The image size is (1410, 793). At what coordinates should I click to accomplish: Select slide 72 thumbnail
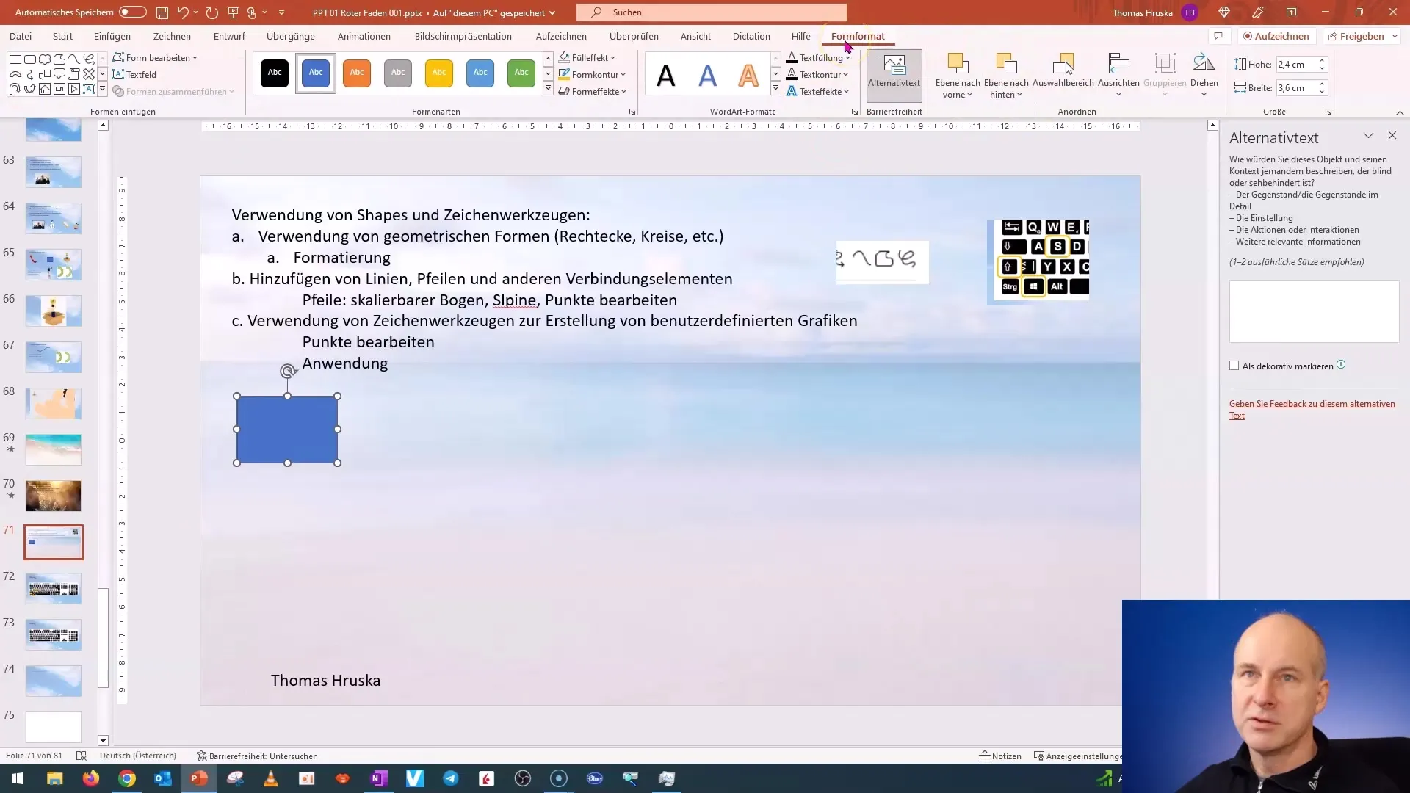[54, 588]
